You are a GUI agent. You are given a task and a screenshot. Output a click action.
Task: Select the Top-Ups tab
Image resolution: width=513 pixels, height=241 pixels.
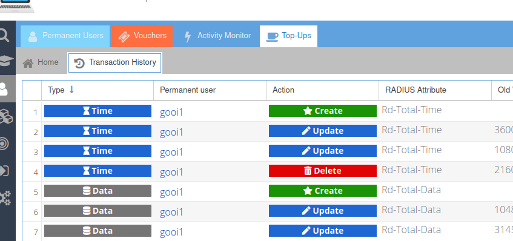click(x=288, y=36)
